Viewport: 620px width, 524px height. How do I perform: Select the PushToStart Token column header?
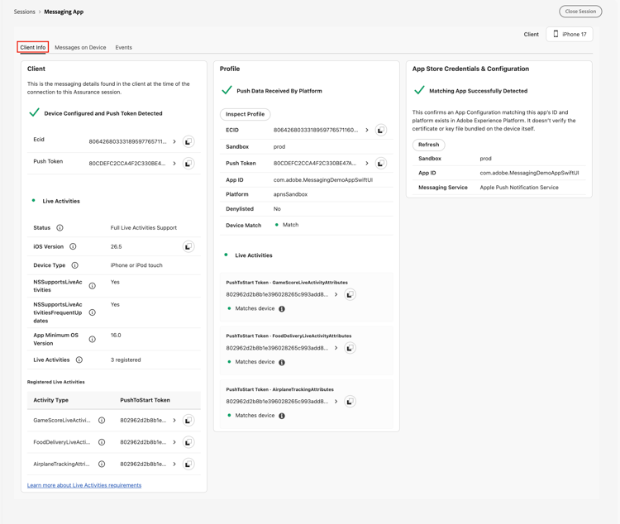145,400
